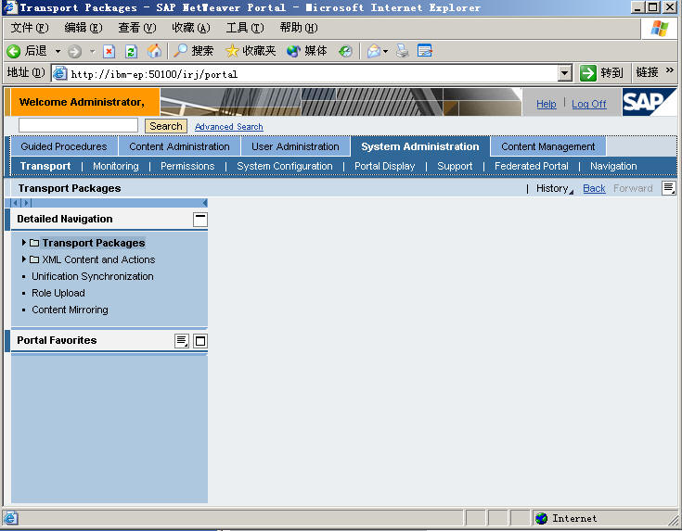Open the address bar URL dropdown
This screenshot has height=531, width=682.
pyautogui.click(x=564, y=73)
